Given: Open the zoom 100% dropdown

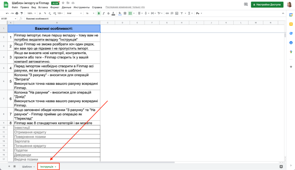Looking at the screenshot, I should 31,13.
